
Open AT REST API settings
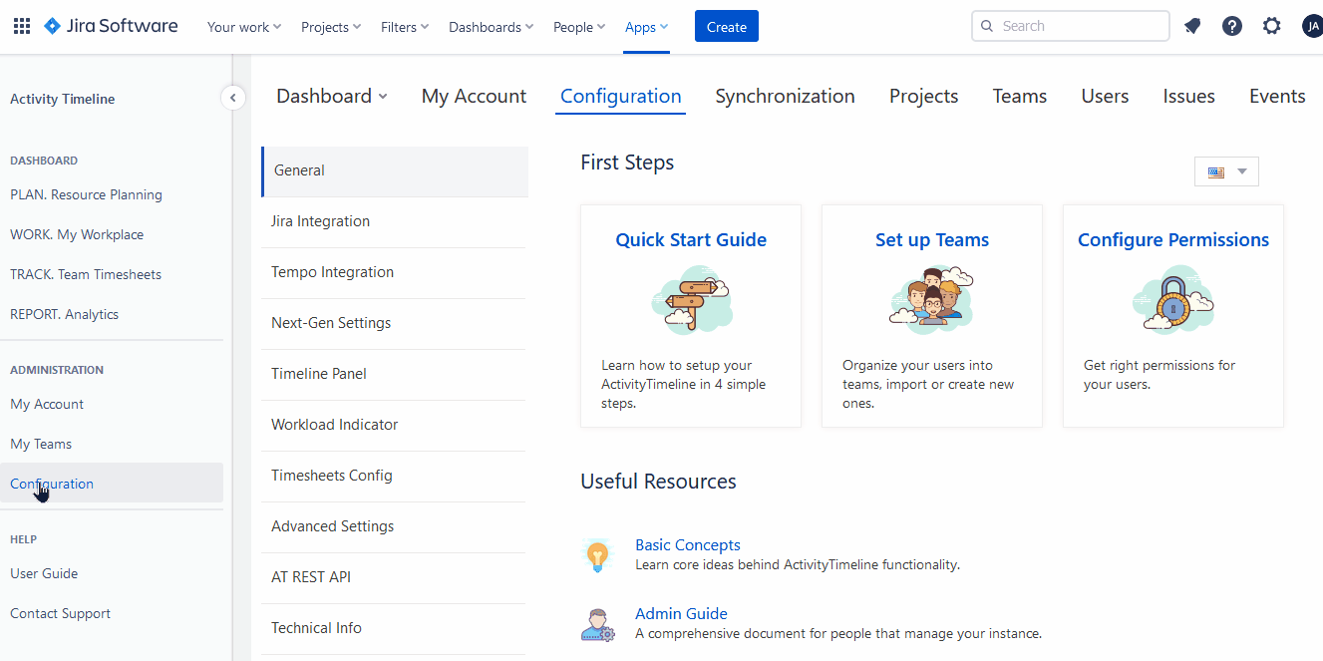coord(395,577)
